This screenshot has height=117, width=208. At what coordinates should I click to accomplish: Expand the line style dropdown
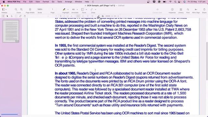click(x=118, y=16)
